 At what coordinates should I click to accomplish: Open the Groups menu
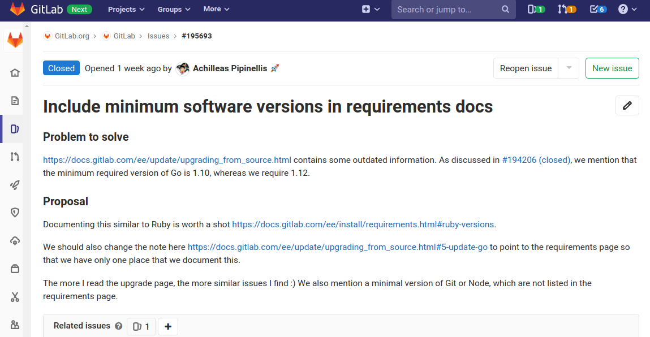[174, 9]
